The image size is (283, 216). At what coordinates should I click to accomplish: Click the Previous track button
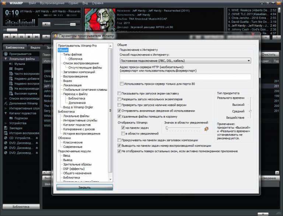pos(7,37)
